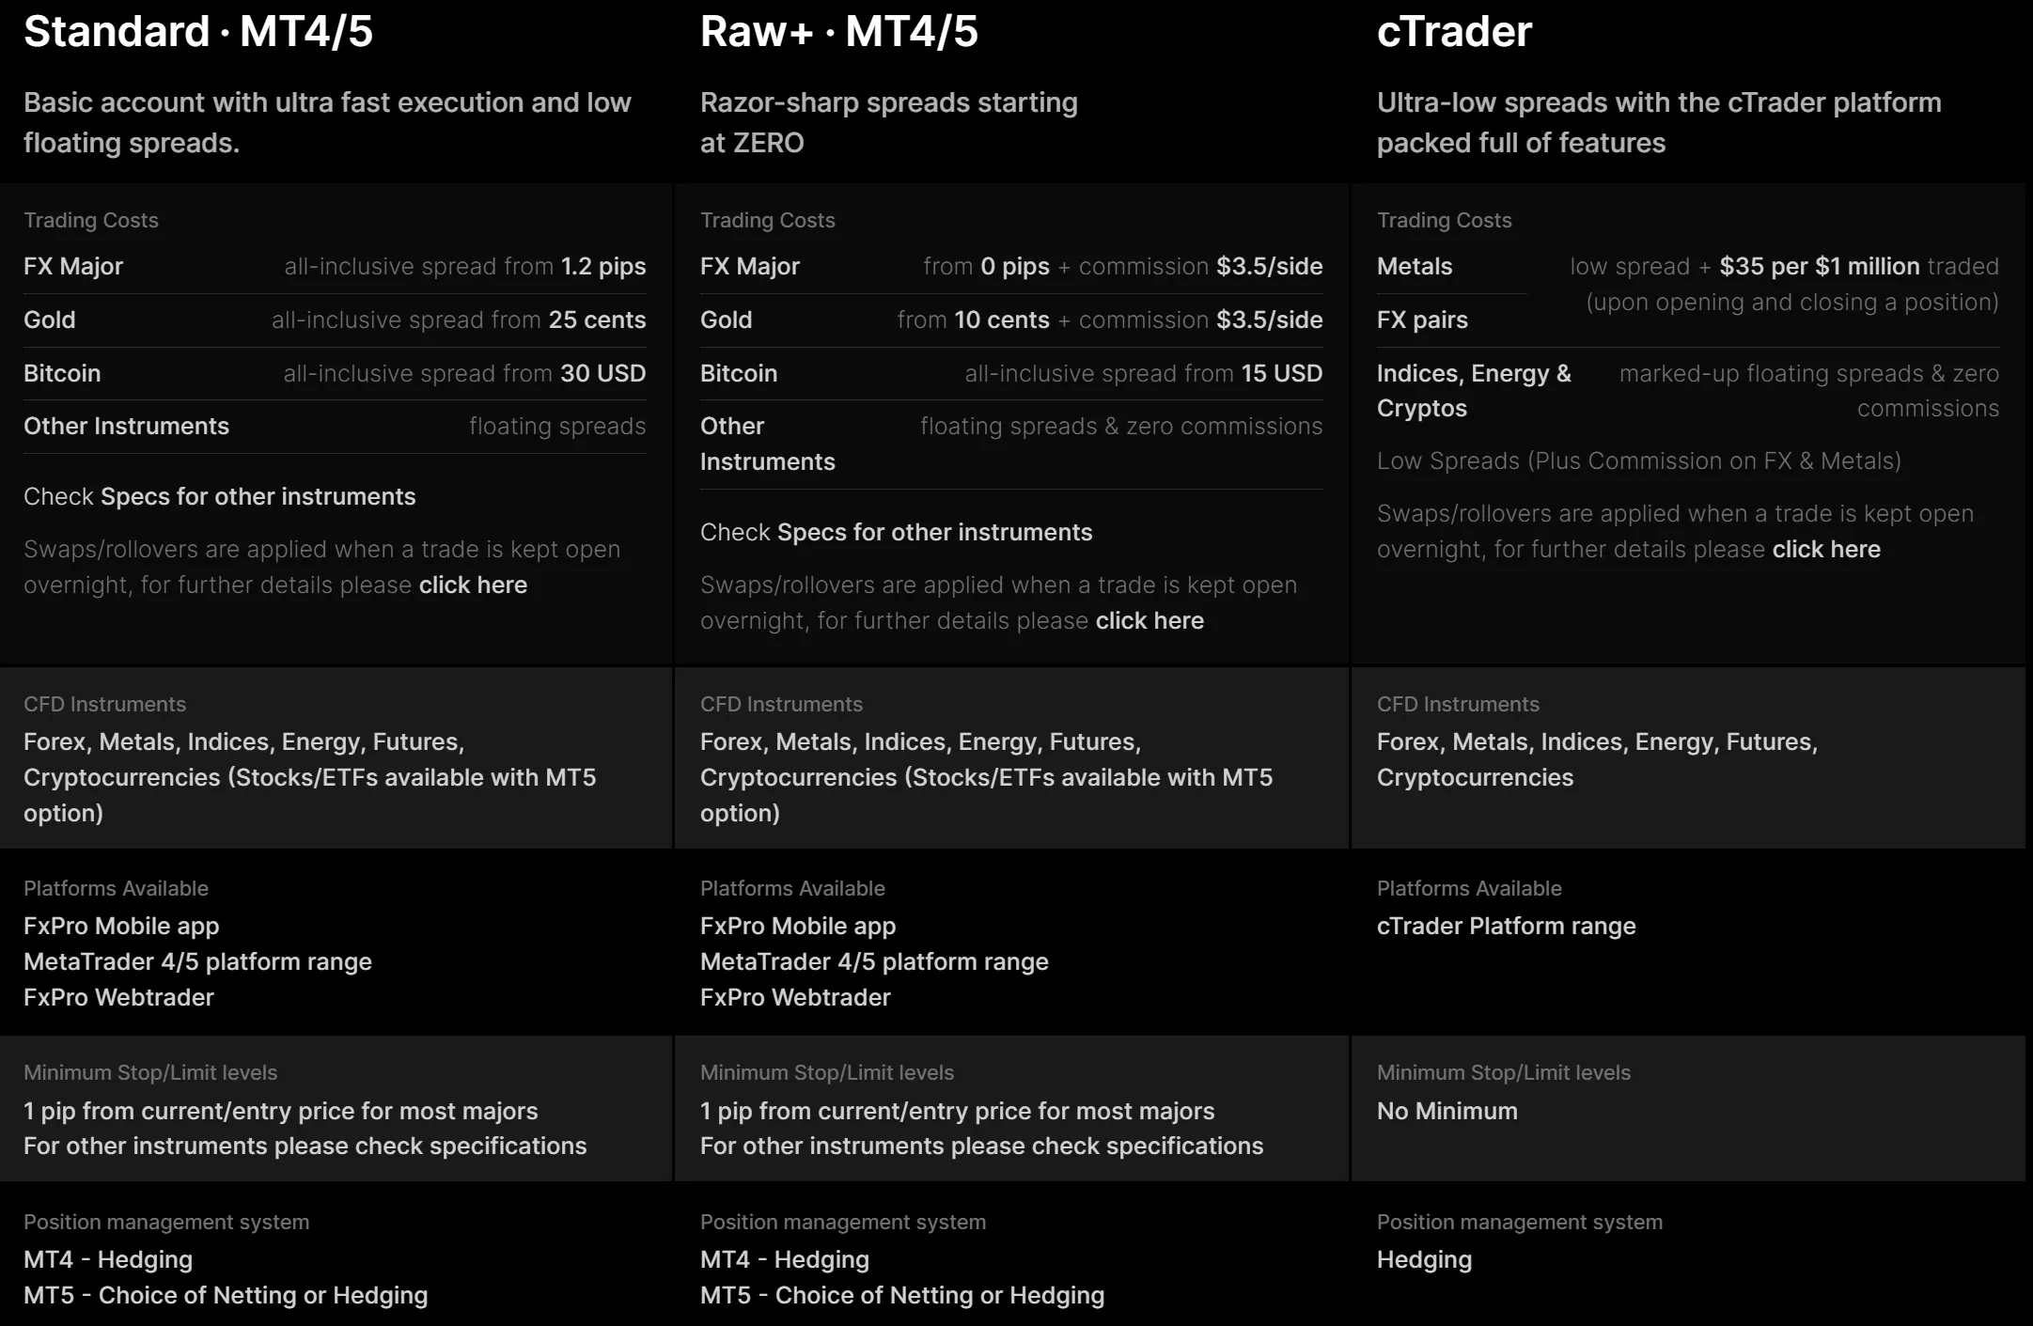The image size is (2033, 1326).
Task: Click cTrader Indices, Energy & Cryptos row
Action: (1688, 391)
